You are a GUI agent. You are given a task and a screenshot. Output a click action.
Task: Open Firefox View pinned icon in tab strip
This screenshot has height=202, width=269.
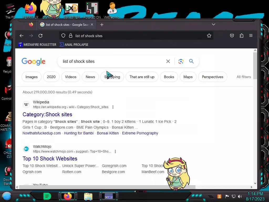(x=31, y=24)
